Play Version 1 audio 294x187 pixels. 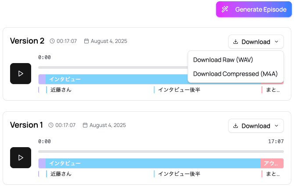click(21, 158)
